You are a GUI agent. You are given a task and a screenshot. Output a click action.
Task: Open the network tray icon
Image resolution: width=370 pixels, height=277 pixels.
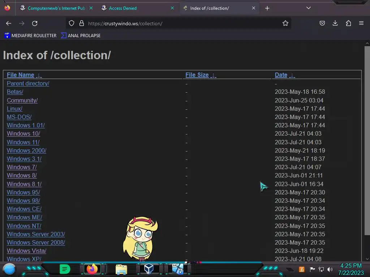[x=321, y=269]
